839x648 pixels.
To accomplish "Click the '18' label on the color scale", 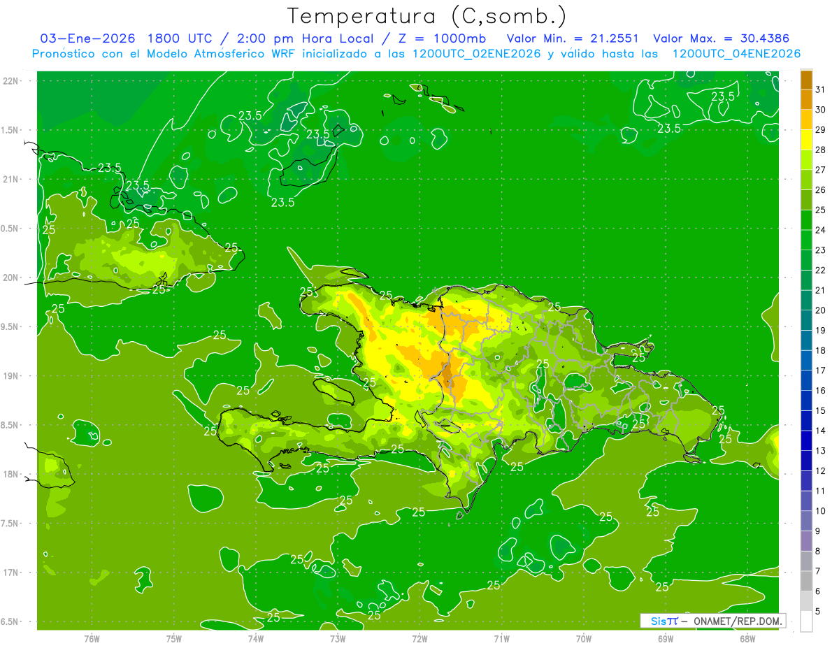I will [x=822, y=351].
